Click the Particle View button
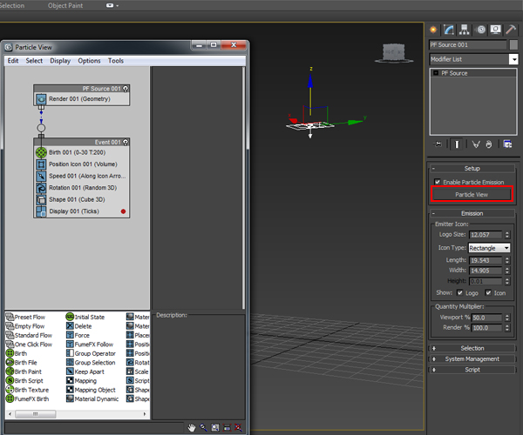 coord(472,194)
